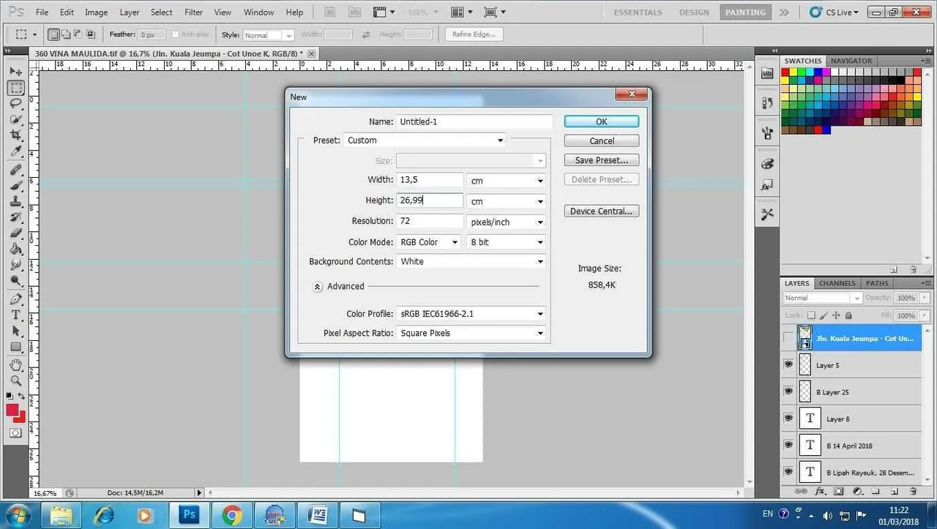The width and height of the screenshot is (937, 529).
Task: Select the Paint Bucket tool
Action: pyautogui.click(x=15, y=250)
